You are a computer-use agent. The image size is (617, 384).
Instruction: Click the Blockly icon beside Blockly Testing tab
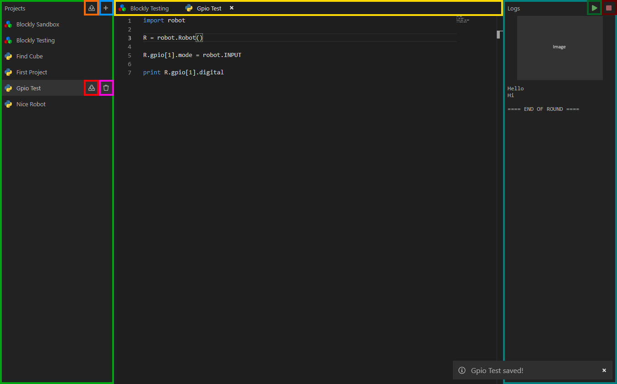pyautogui.click(x=122, y=8)
